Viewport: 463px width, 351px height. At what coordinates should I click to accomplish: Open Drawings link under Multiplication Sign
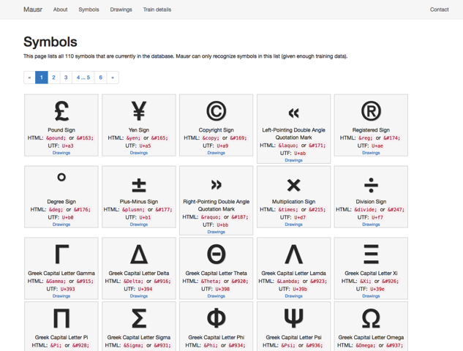tap(293, 224)
